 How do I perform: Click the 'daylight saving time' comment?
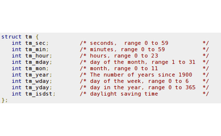click(x=124, y=94)
